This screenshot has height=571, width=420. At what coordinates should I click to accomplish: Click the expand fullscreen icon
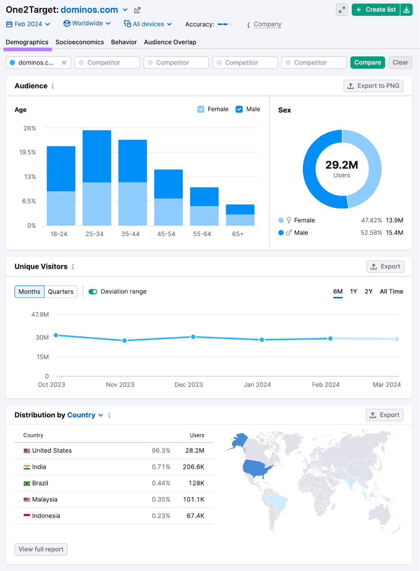[342, 10]
